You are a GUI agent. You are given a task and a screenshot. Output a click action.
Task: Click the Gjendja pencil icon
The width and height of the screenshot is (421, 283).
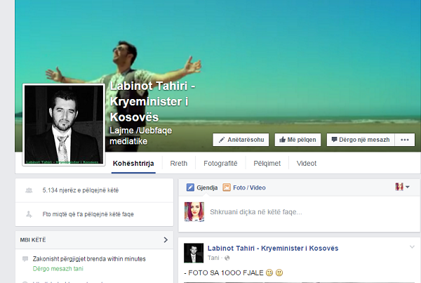190,187
